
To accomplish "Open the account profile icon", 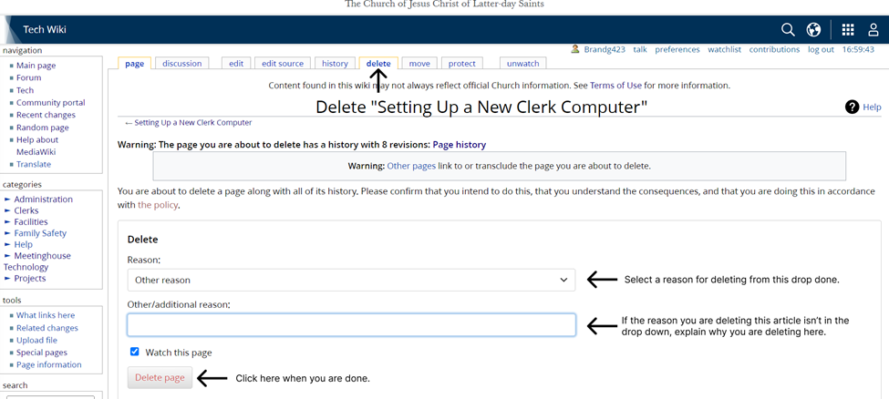I will [873, 29].
